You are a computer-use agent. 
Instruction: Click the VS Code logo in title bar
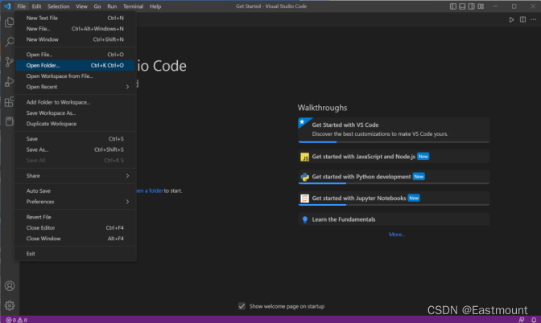pyautogui.click(x=7, y=6)
